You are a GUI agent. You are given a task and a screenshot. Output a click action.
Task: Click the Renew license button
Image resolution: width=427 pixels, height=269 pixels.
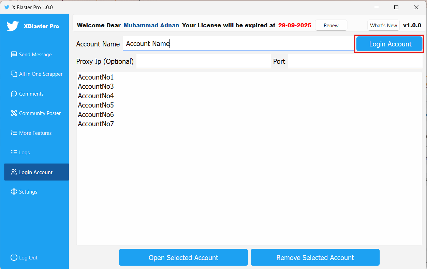coord(331,25)
